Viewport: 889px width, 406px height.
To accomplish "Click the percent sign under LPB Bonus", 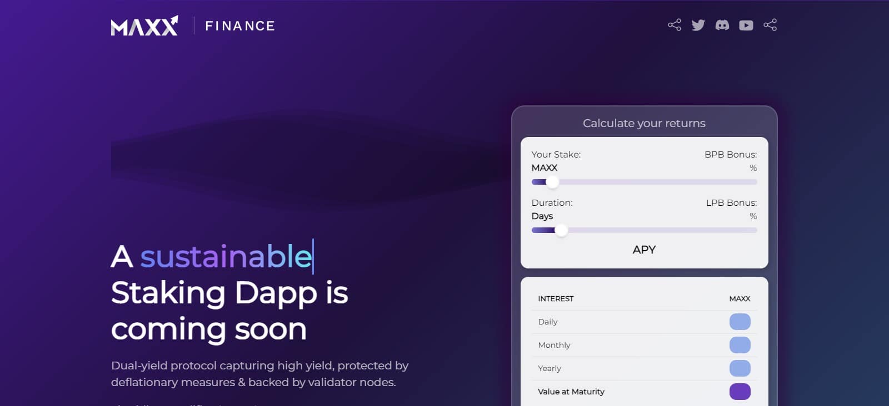I will tap(753, 216).
